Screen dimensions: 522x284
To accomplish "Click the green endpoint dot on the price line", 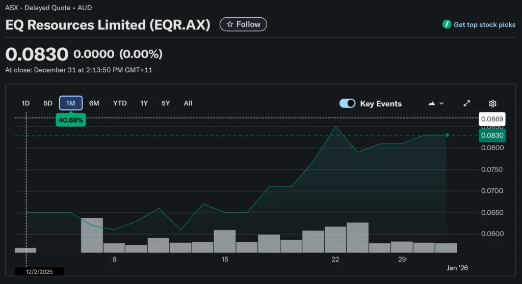I will [x=447, y=135].
